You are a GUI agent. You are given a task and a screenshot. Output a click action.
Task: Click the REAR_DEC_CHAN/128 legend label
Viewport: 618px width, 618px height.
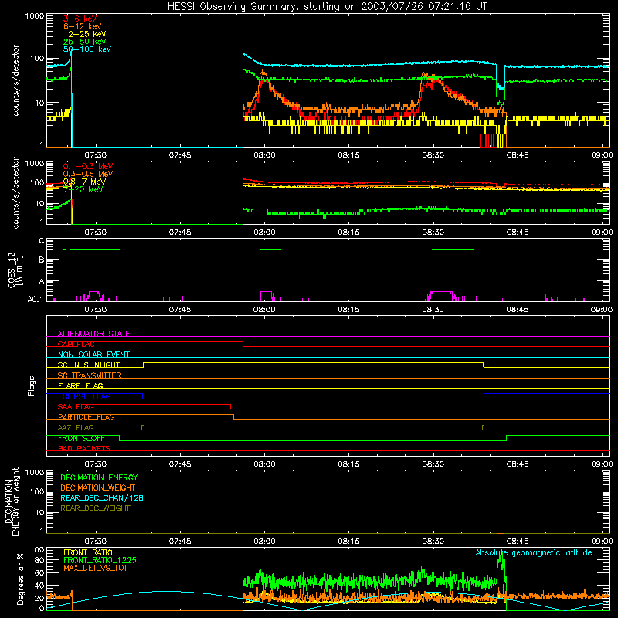click(102, 497)
